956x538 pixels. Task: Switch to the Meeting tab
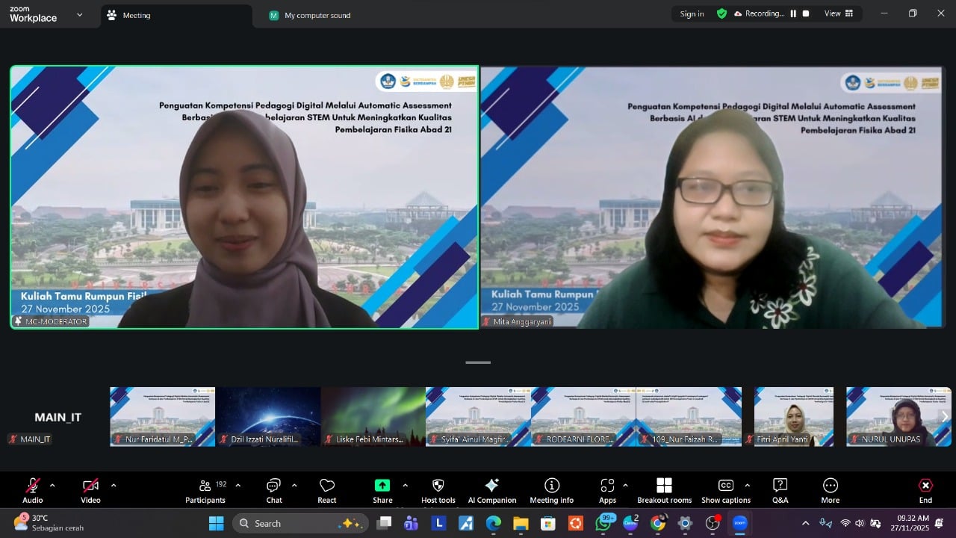(x=136, y=15)
